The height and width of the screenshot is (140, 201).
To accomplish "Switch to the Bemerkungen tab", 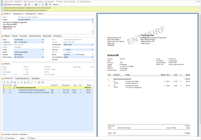I will [x=47, y=36].
